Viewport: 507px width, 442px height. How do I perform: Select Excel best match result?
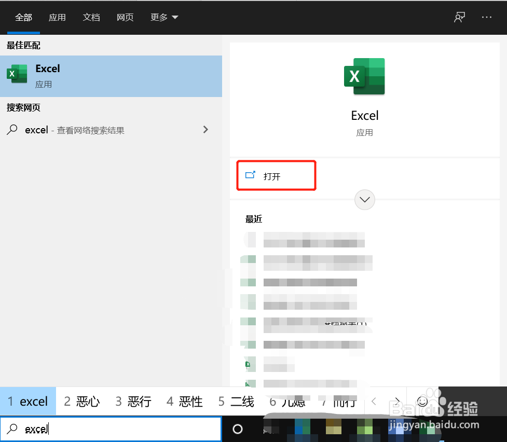coord(111,76)
